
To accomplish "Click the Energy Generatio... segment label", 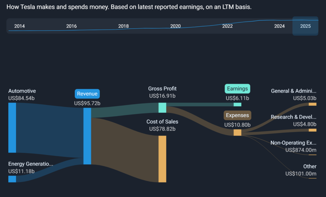I will coord(31,164).
